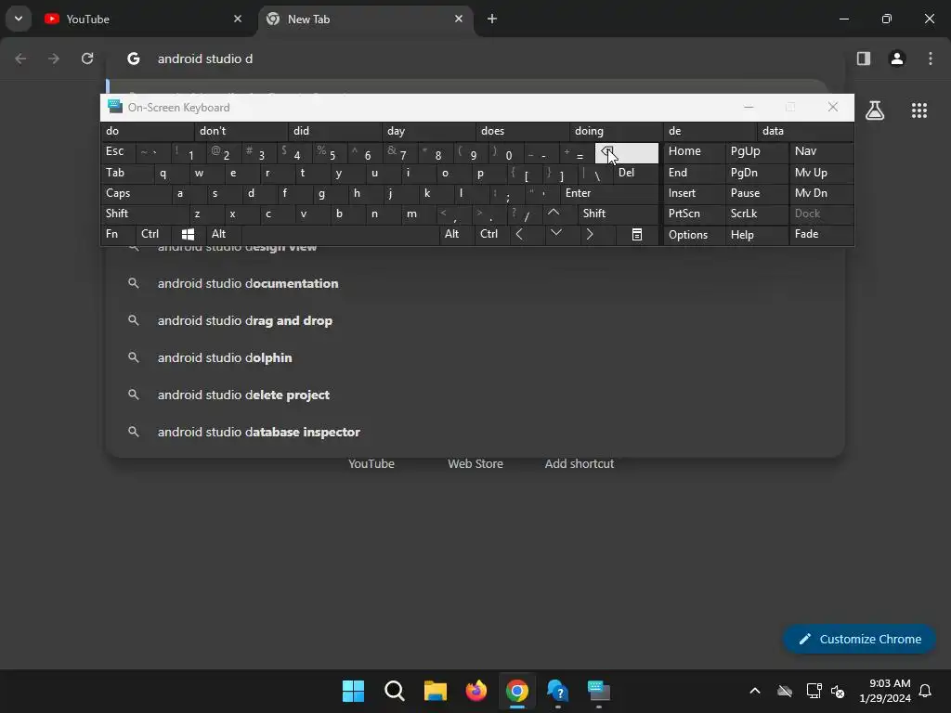Open Get Help app in taskbar
The height and width of the screenshot is (713, 951).
tap(557, 691)
